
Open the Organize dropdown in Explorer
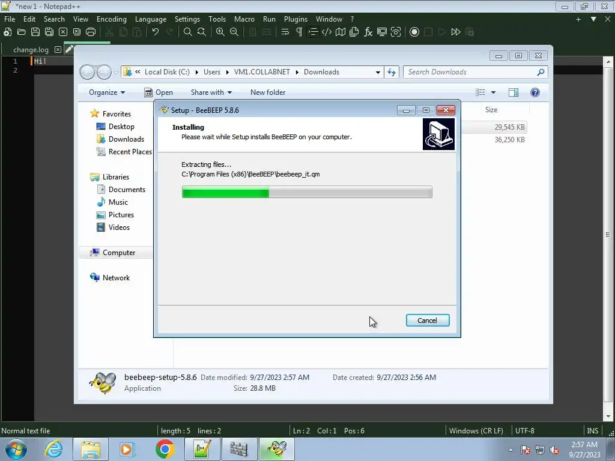pyautogui.click(x=107, y=92)
